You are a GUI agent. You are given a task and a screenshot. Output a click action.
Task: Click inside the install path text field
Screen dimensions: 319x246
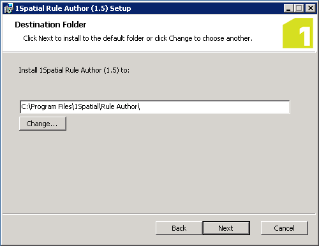155,107
